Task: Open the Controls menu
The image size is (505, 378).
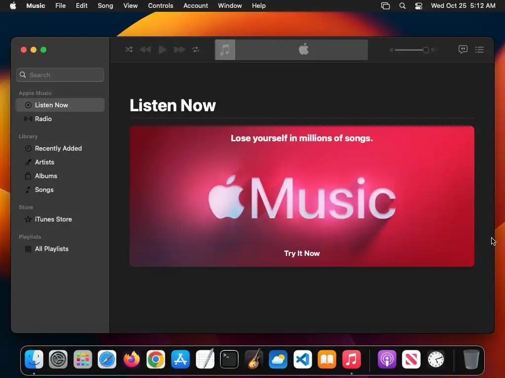Action: (160, 6)
